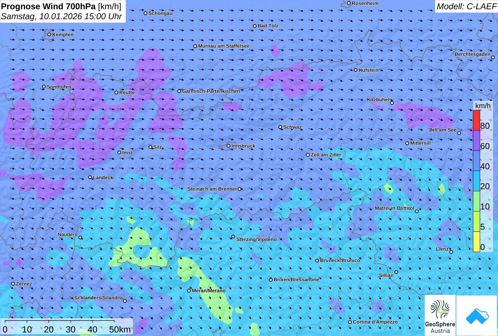The height and width of the screenshot is (336, 498).
Task: Click the Kempten city marker
Action: tap(49, 34)
